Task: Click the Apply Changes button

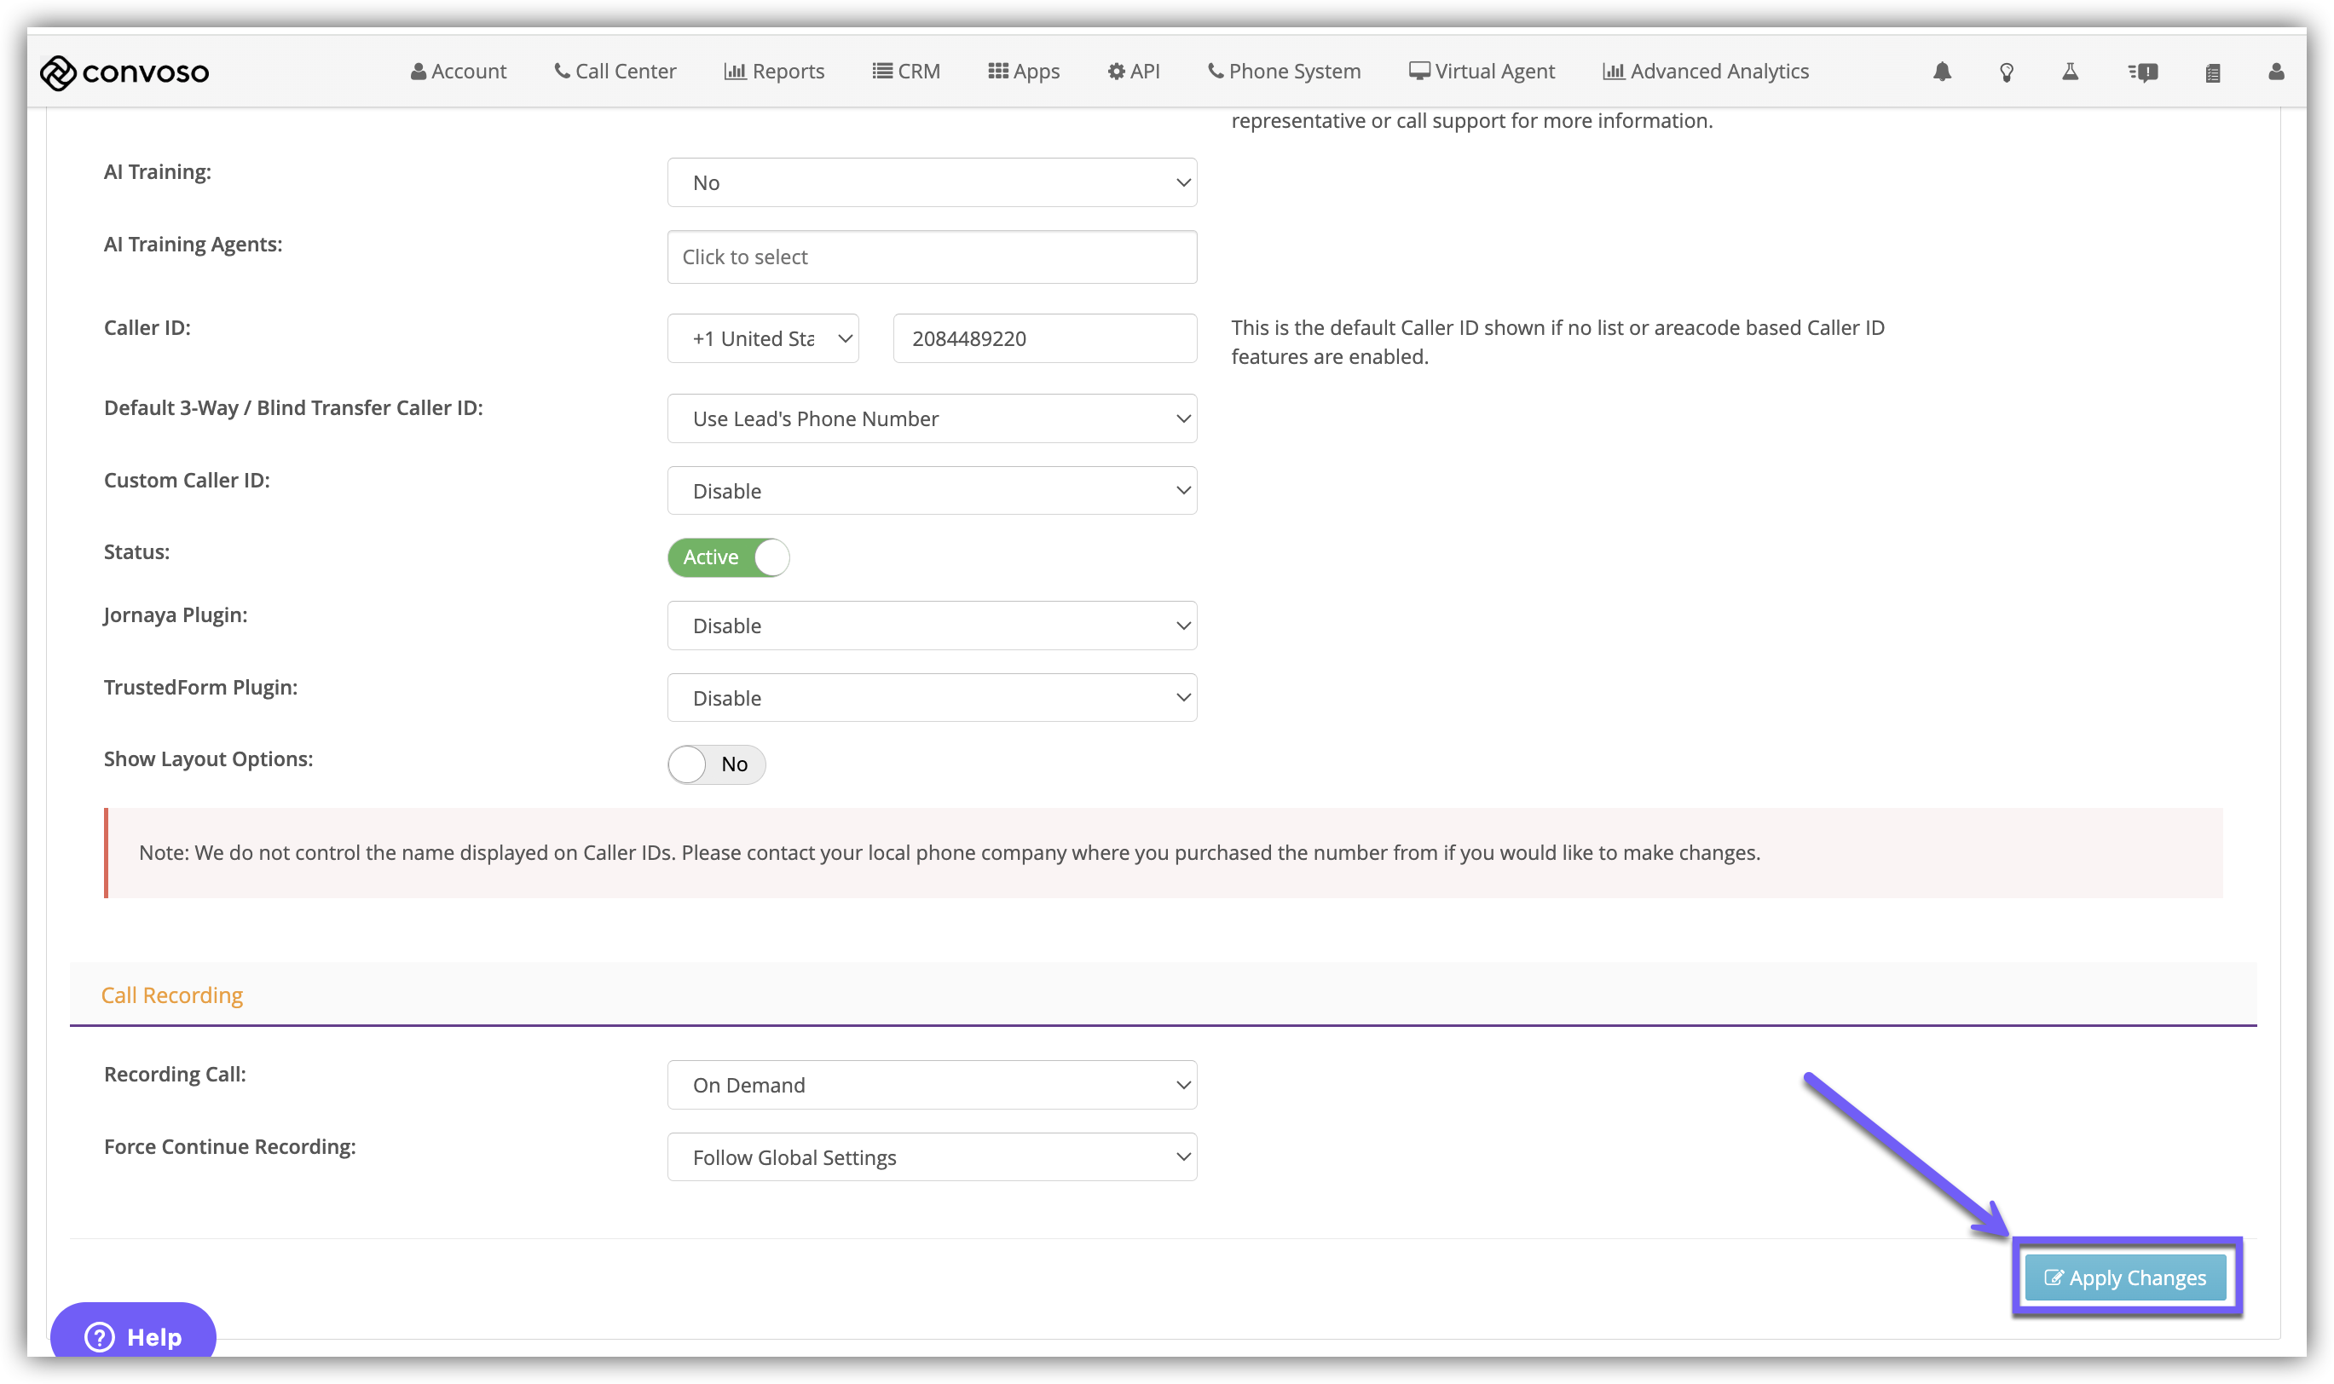Action: tap(2124, 1277)
